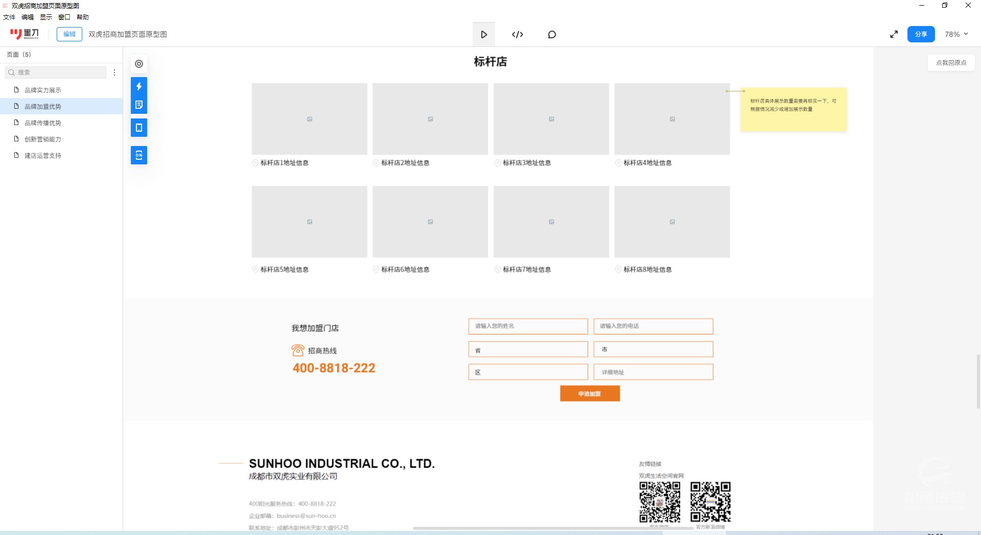The width and height of the screenshot is (981, 535).
Task: Toggle the lightning bolt interaction highlights
Action: coord(139,86)
